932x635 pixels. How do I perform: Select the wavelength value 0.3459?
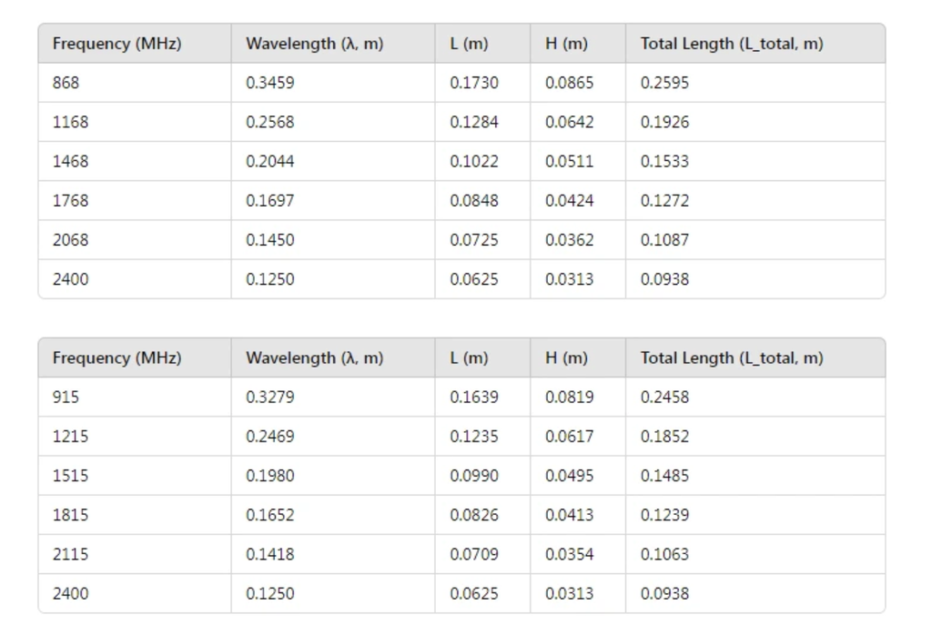point(270,83)
